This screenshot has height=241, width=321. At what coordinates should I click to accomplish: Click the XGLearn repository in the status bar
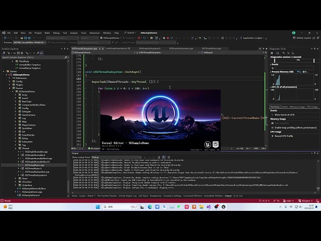[305, 201]
